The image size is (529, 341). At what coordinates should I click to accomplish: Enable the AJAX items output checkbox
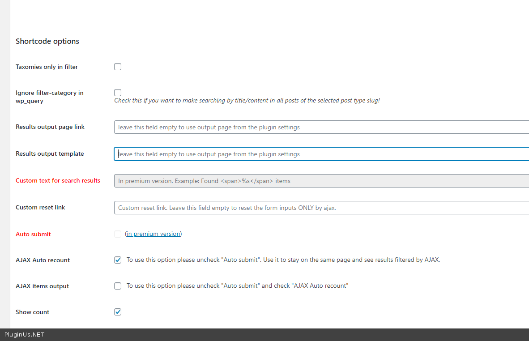coord(118,286)
